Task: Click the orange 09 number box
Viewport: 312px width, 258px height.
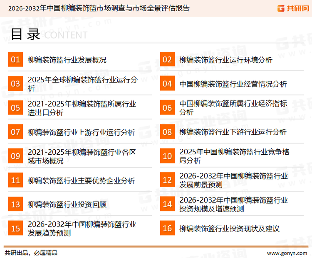Action: 15,156
